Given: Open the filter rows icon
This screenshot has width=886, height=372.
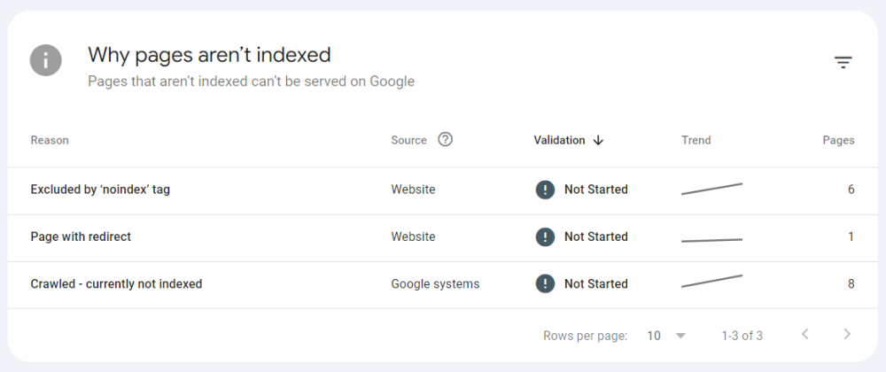Looking at the screenshot, I should tap(843, 62).
